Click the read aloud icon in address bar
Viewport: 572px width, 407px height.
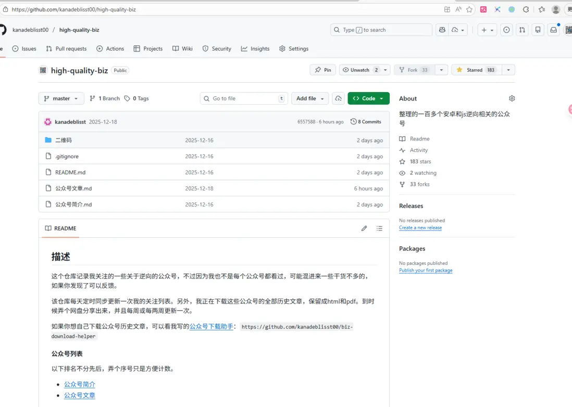(x=458, y=9)
